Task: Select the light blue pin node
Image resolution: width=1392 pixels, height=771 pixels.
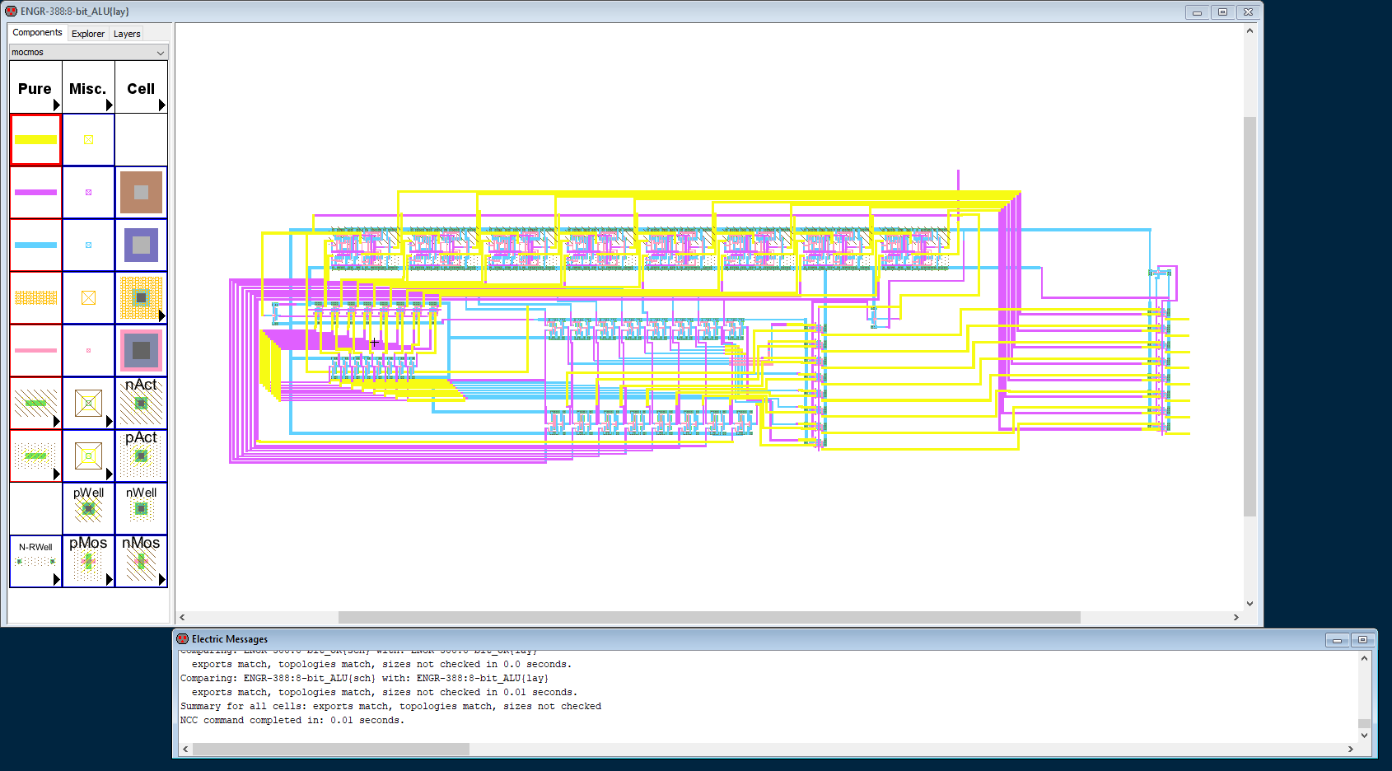Action: (x=88, y=245)
